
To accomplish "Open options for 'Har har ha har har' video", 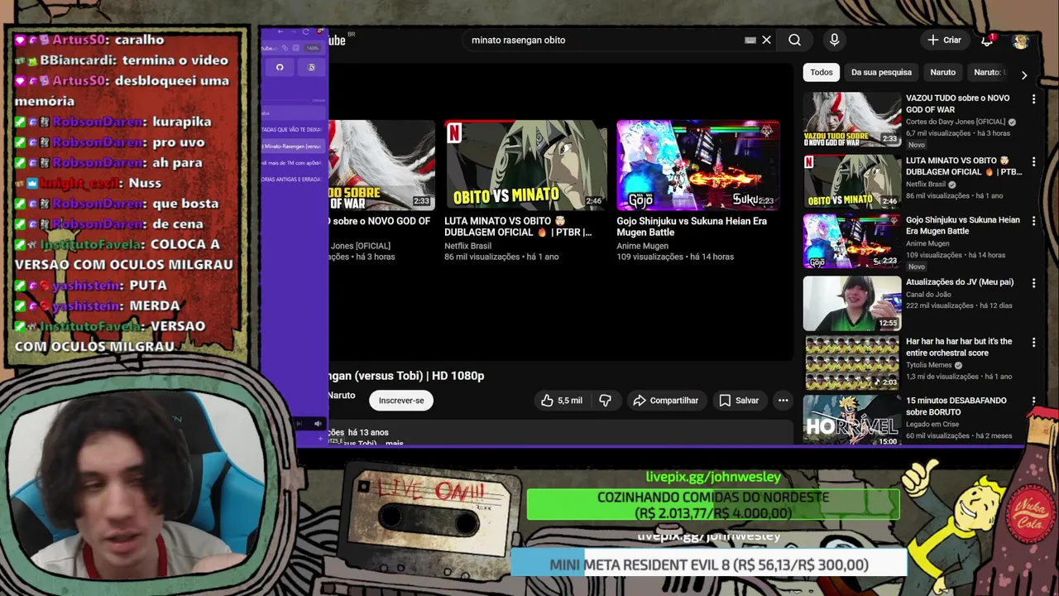I will pyautogui.click(x=1033, y=343).
